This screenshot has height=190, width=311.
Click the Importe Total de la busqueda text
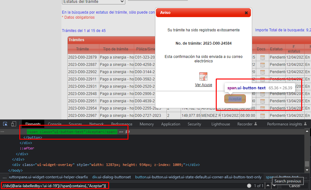[283, 30]
